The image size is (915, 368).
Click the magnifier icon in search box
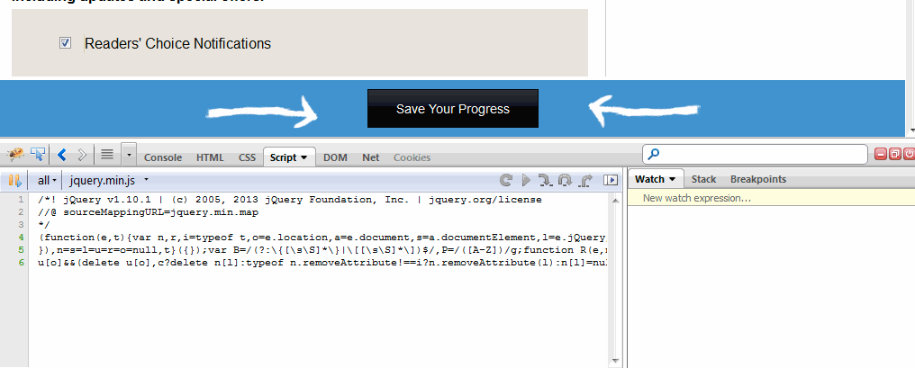(x=654, y=154)
